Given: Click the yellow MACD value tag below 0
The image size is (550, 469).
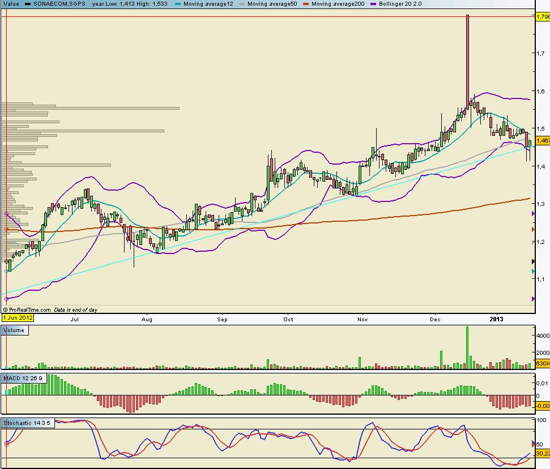Looking at the screenshot, I should point(543,406).
